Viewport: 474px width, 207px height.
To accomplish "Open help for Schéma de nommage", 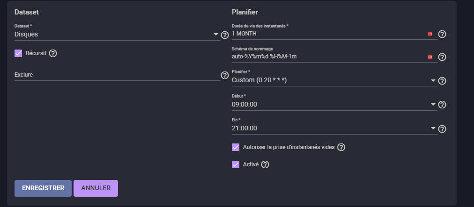I will click(x=442, y=57).
